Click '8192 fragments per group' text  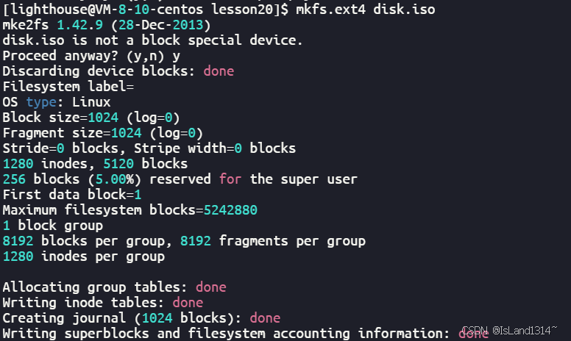click(273, 241)
